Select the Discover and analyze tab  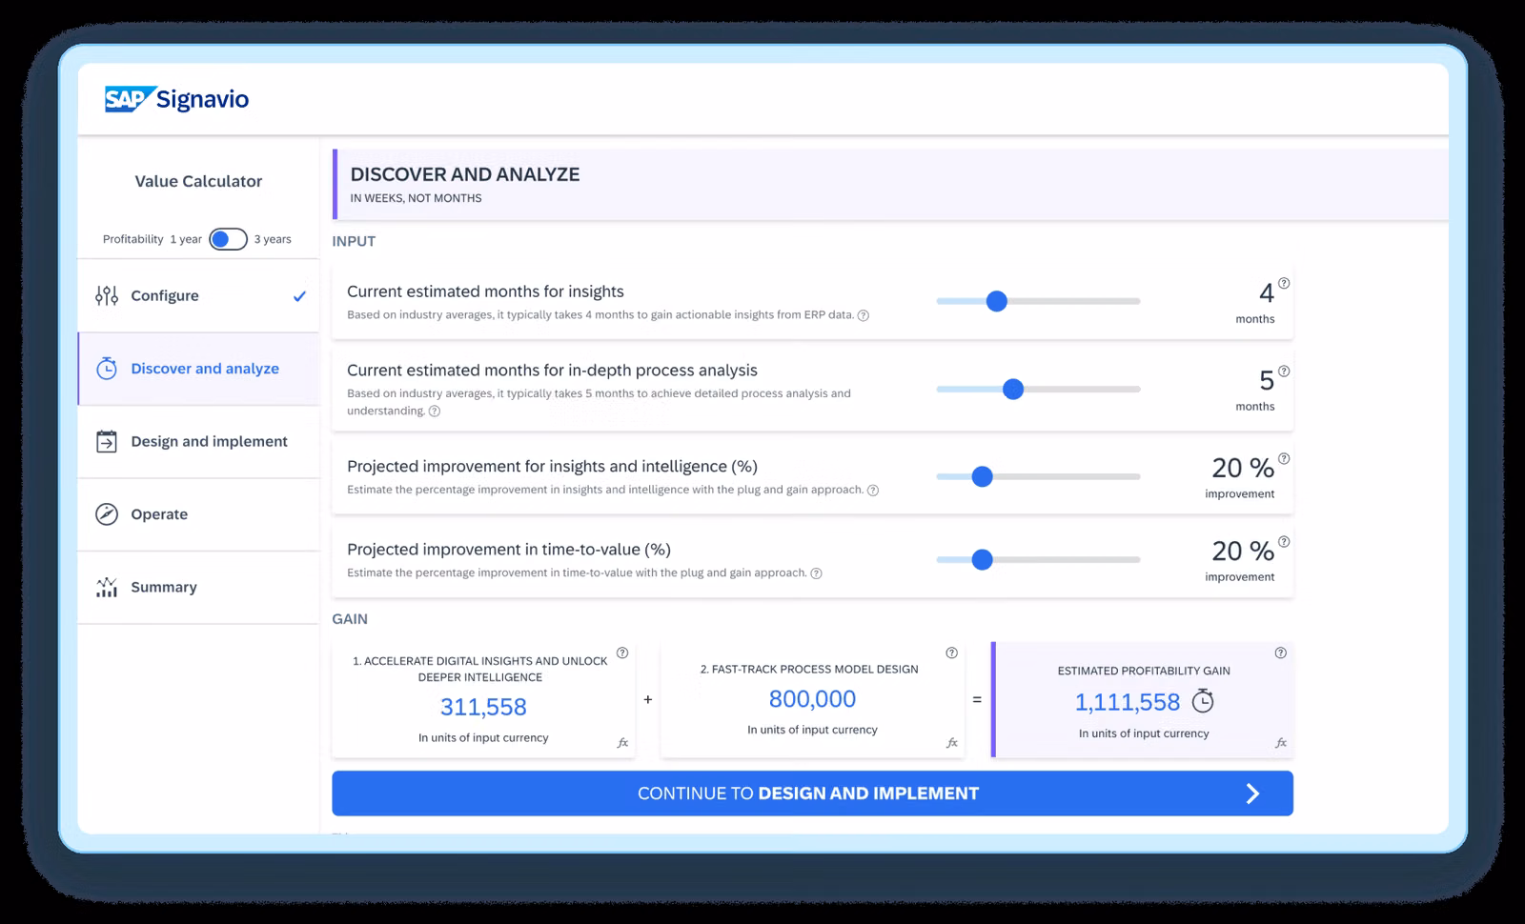(204, 369)
